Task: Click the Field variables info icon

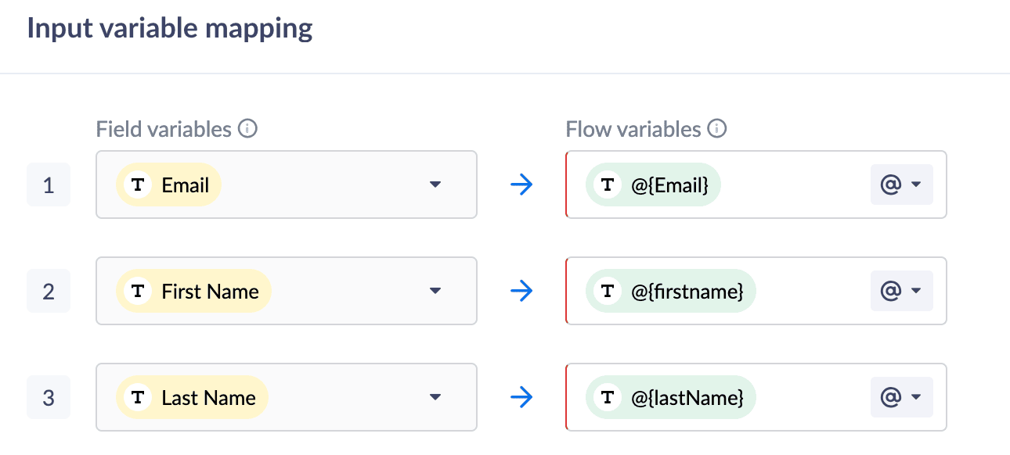Action: coord(247,129)
